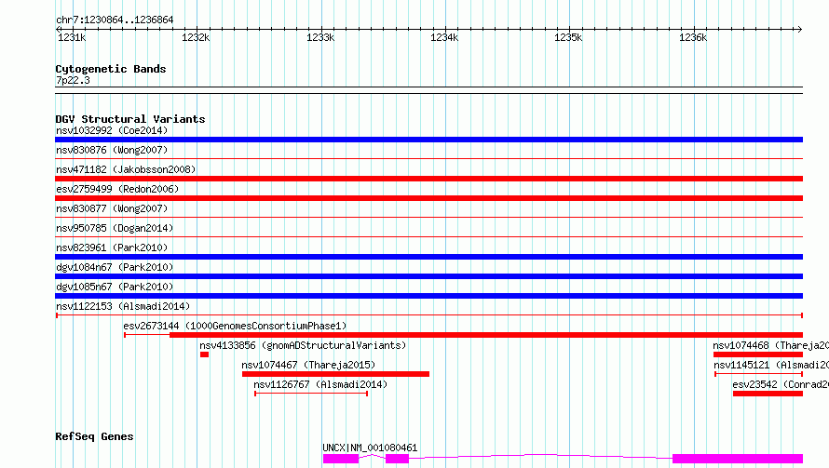Click the red nsv471182 variant bar
Image resolution: width=829 pixels, height=468 pixels.
click(428, 179)
